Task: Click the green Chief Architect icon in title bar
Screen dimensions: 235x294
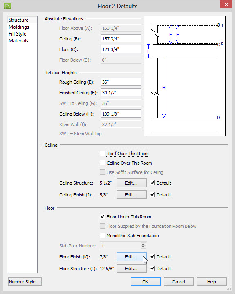Action: coord(7,6)
